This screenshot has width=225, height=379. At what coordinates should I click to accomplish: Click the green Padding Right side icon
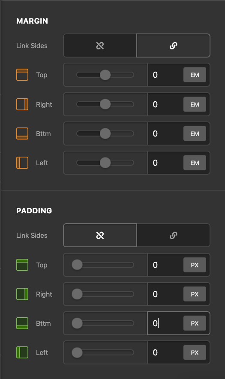pos(22,294)
